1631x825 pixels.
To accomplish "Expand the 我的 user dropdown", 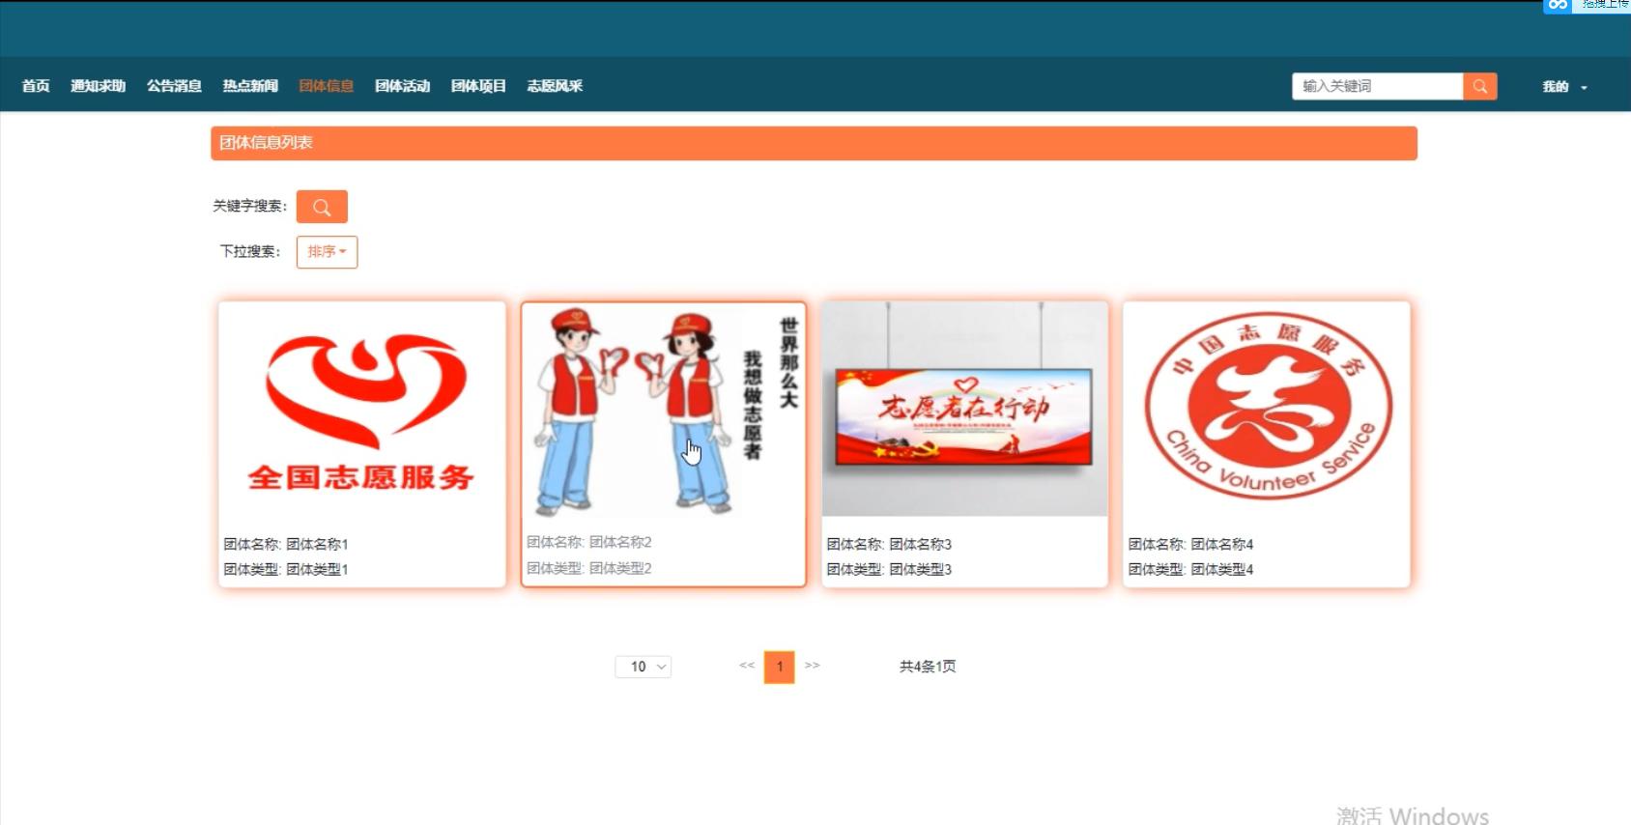I will [1564, 87].
